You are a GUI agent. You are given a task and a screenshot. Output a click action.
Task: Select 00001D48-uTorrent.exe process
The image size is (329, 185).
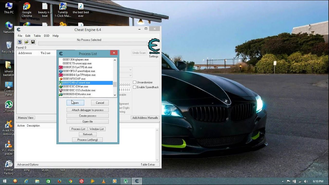pyautogui.click(x=86, y=83)
